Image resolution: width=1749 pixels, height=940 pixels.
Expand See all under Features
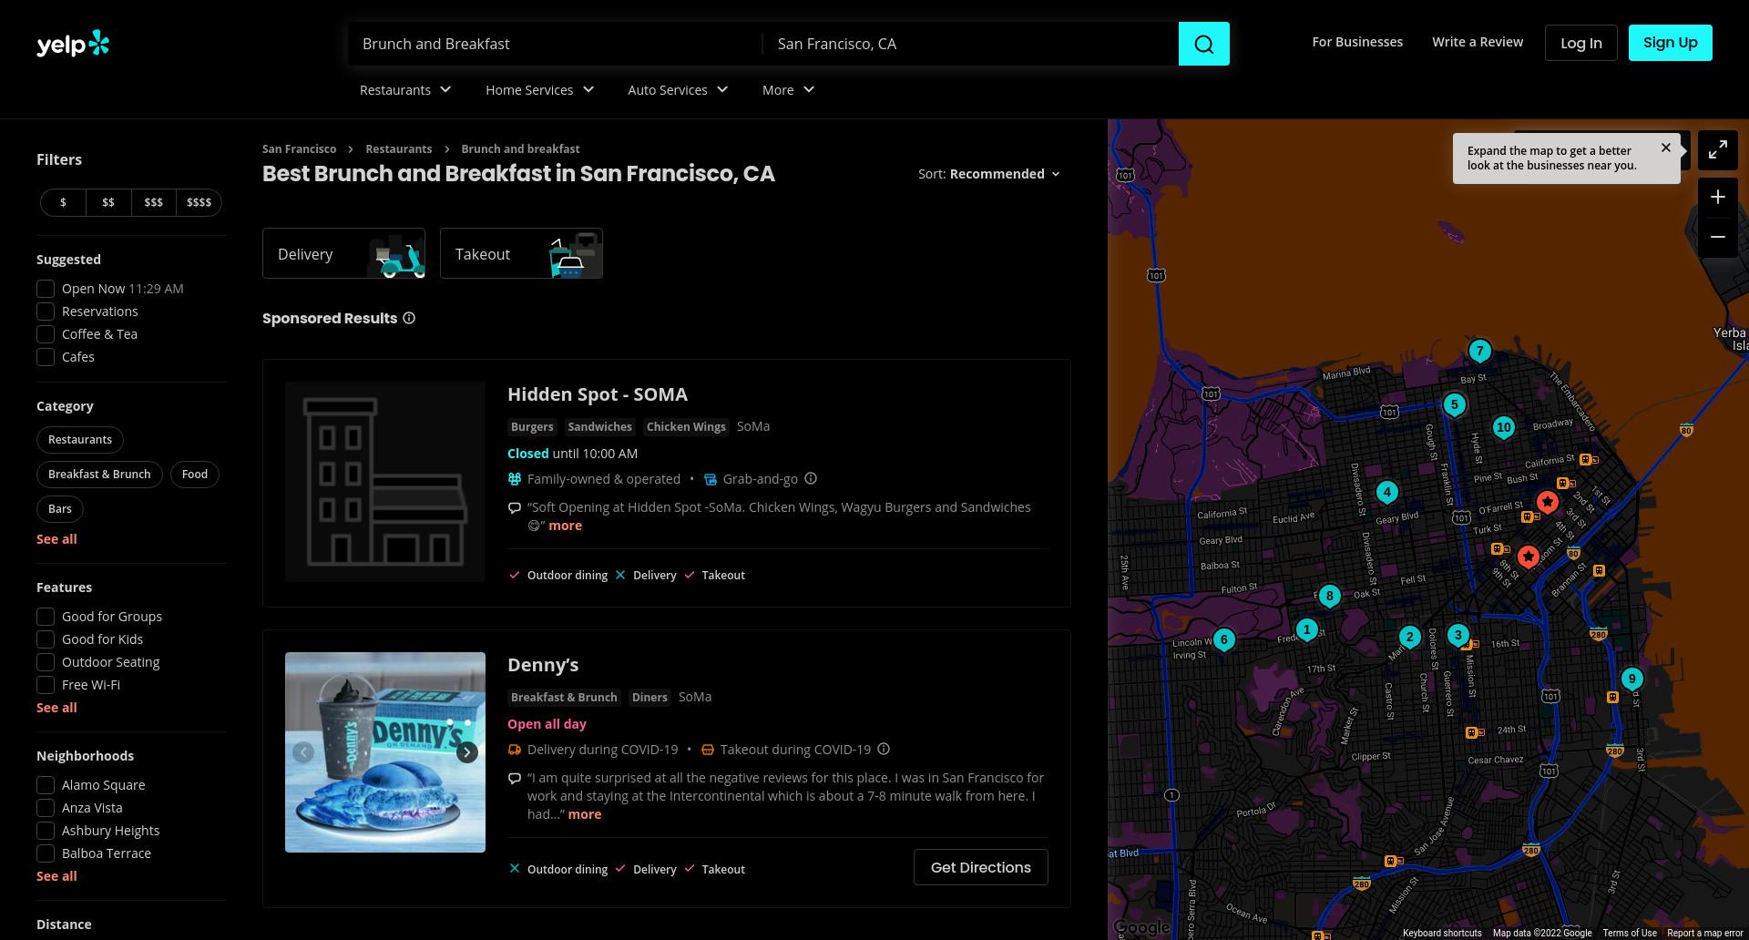pos(56,708)
